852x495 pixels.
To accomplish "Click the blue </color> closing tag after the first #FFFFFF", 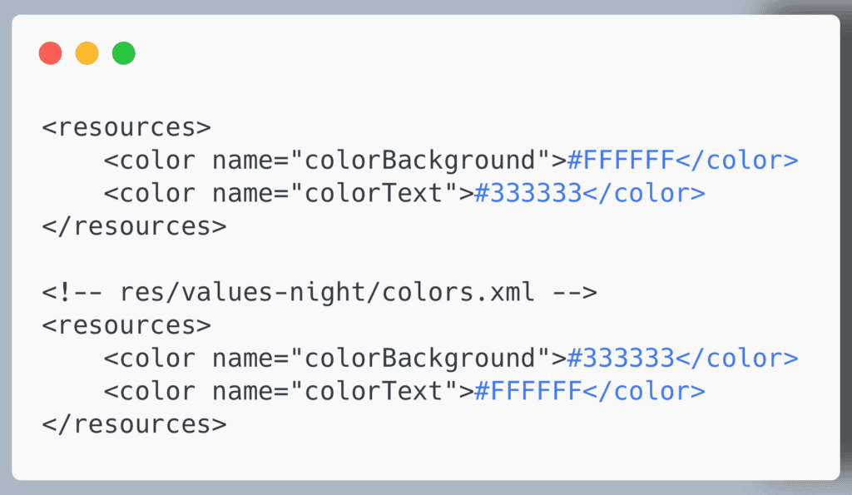I will [x=737, y=161].
